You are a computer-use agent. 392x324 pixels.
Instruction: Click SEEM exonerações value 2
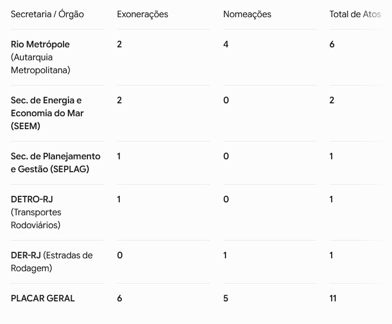(119, 100)
